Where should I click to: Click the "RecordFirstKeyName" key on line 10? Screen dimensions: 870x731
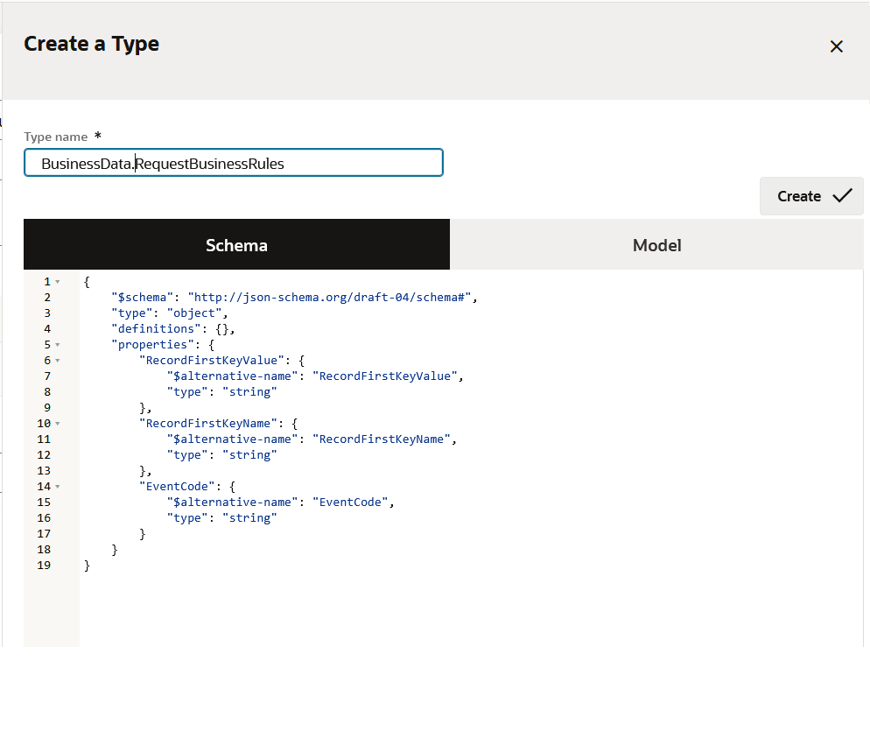tap(208, 424)
